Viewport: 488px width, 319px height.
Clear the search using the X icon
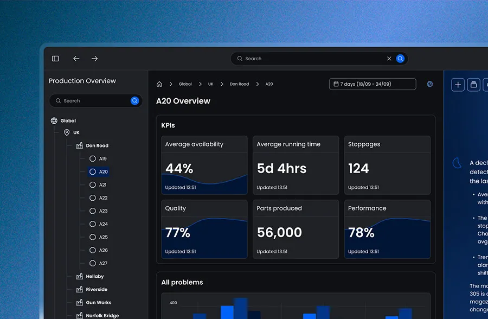click(389, 58)
